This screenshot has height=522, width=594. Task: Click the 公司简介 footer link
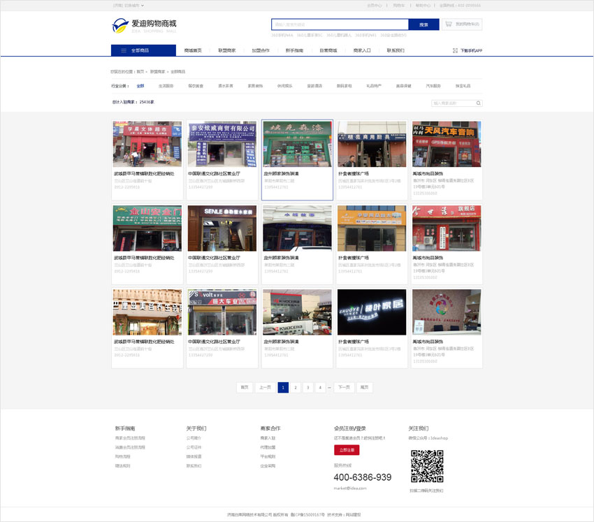194,438
